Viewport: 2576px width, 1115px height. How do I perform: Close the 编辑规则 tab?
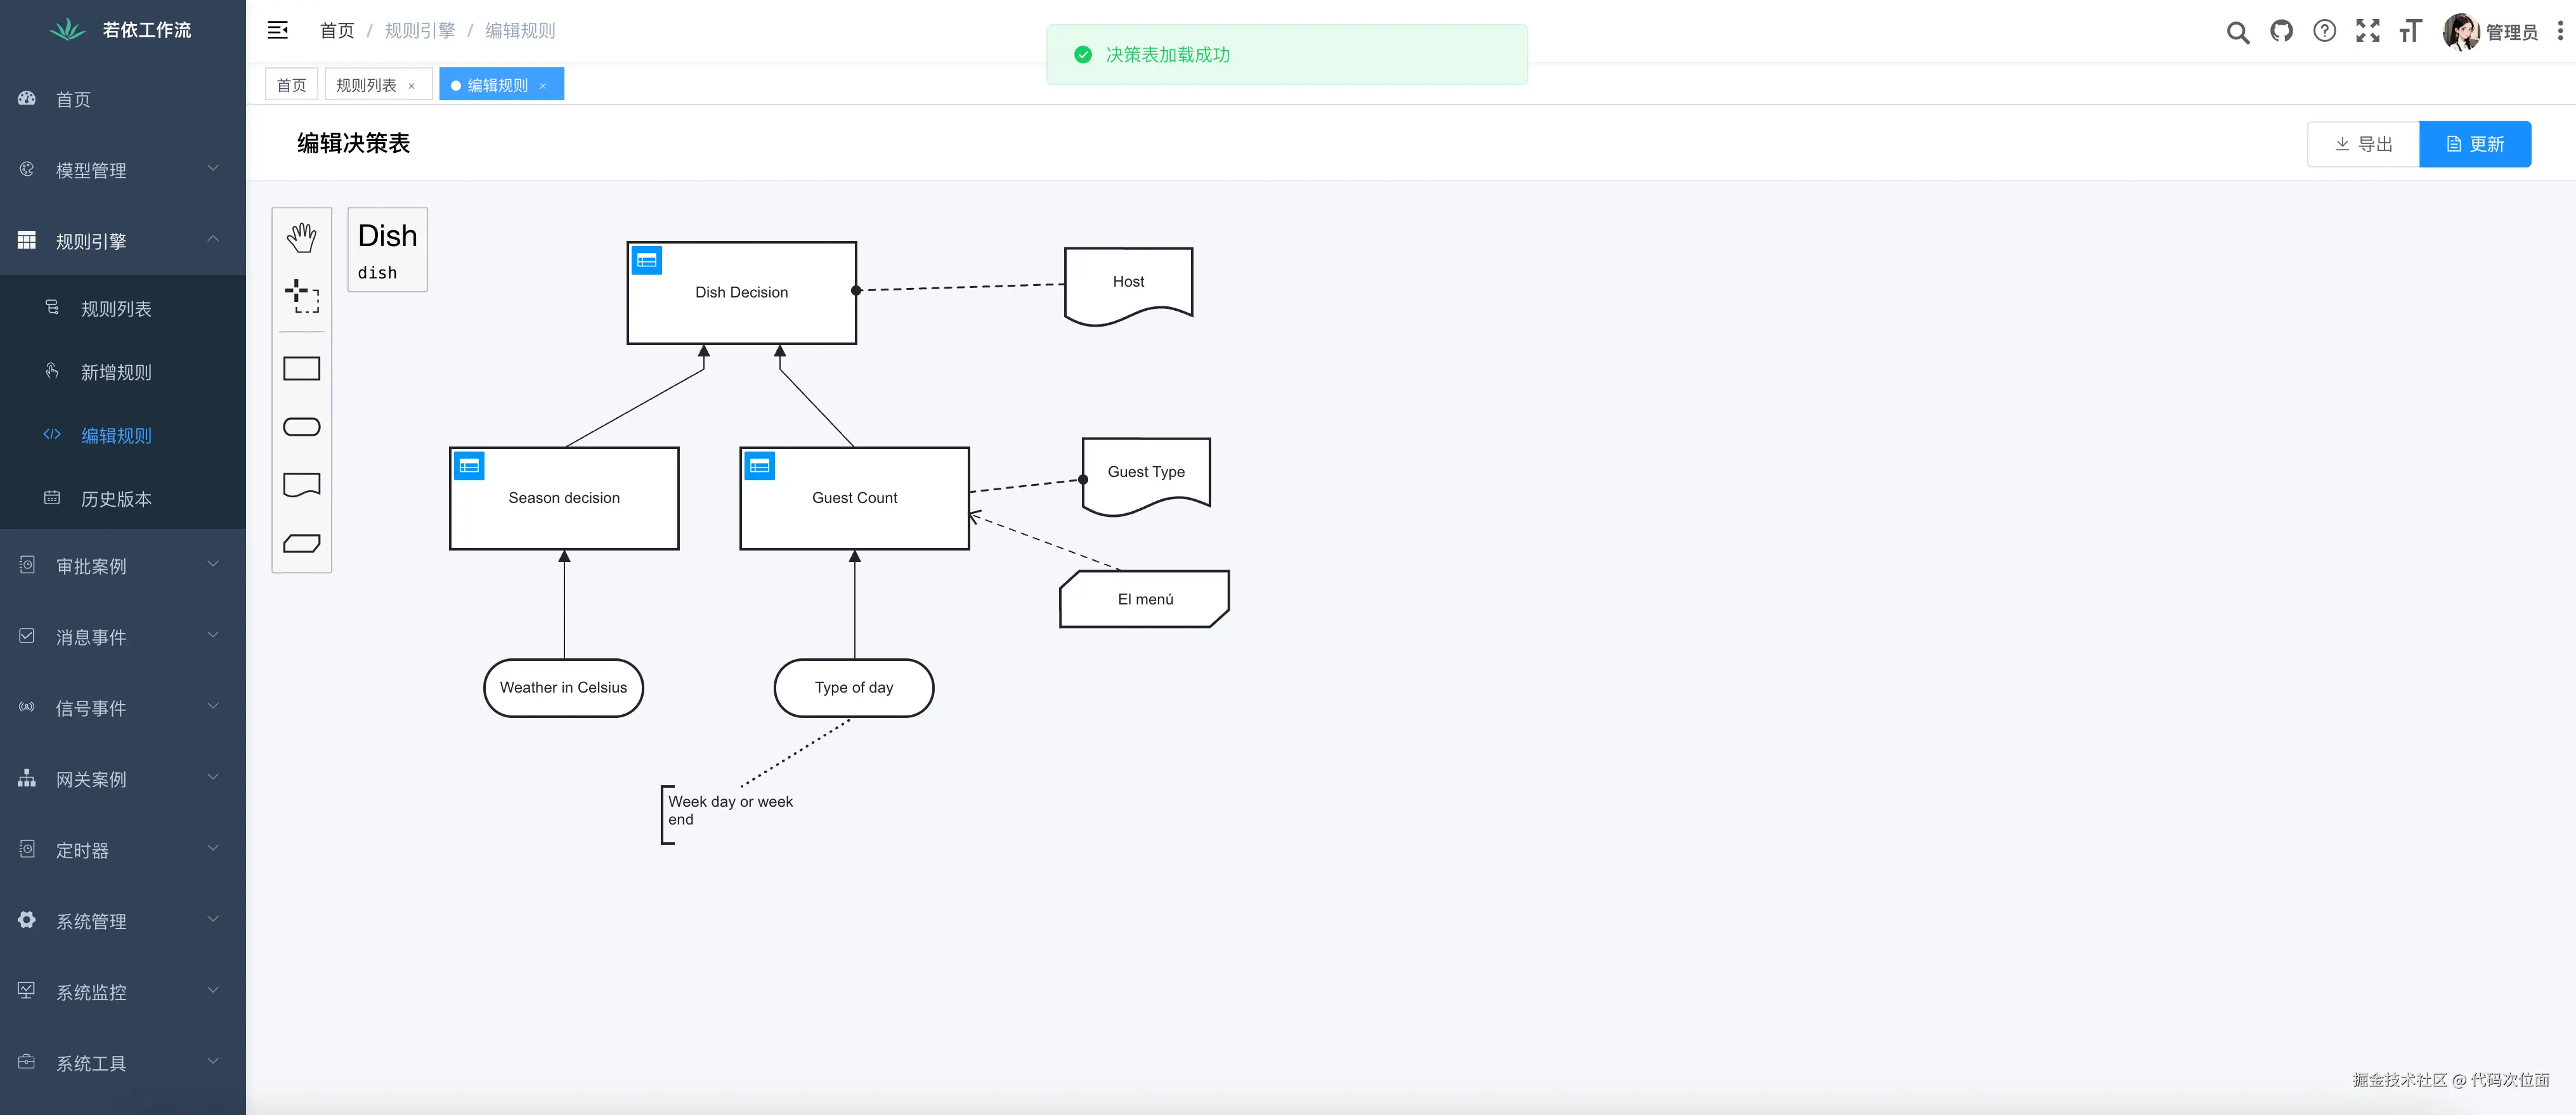pos(543,86)
